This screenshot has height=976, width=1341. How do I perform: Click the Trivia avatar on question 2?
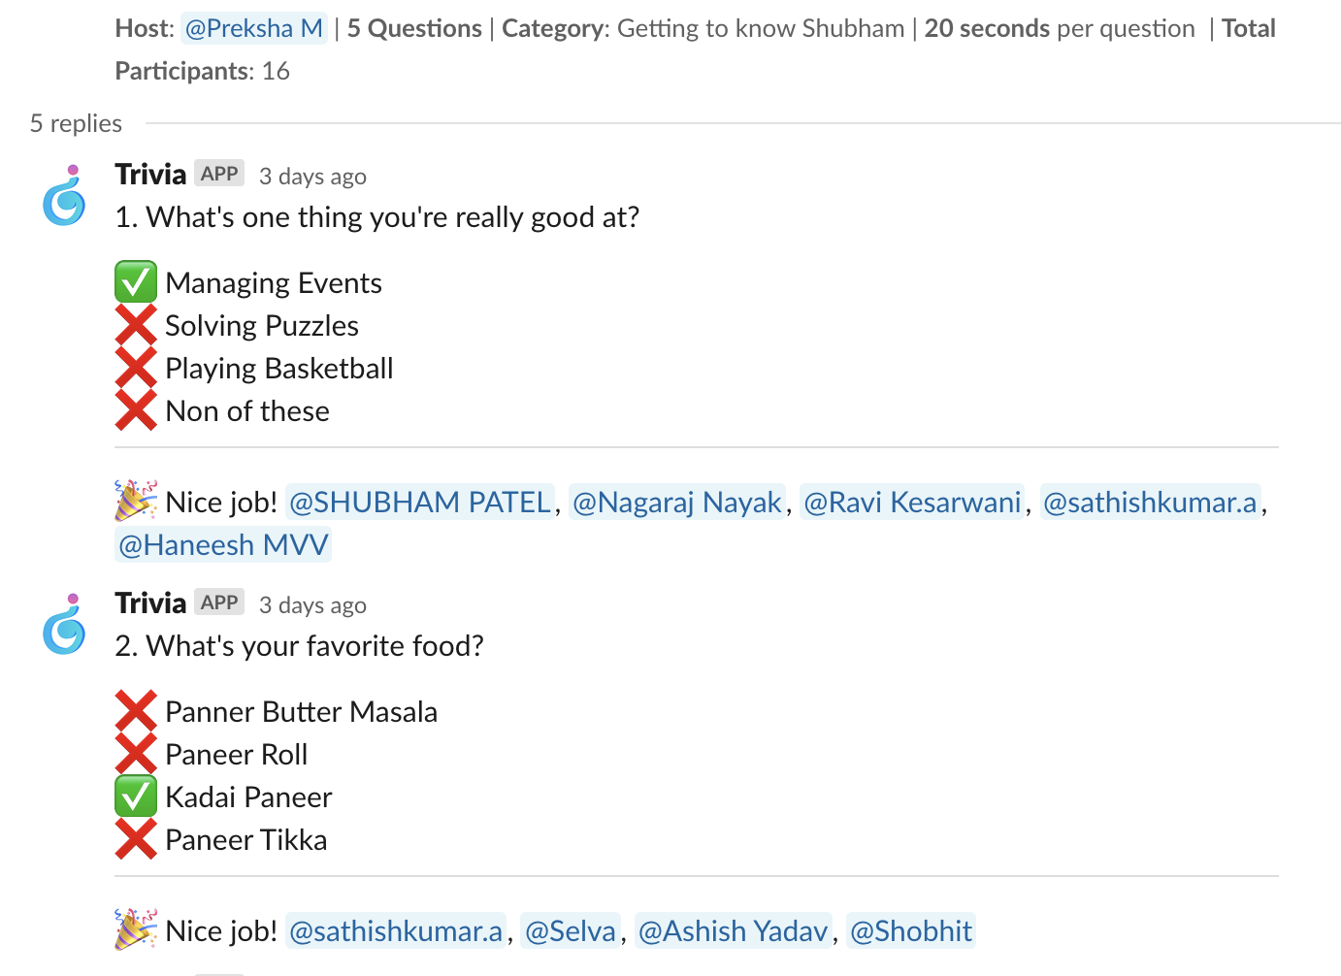pos(64,624)
